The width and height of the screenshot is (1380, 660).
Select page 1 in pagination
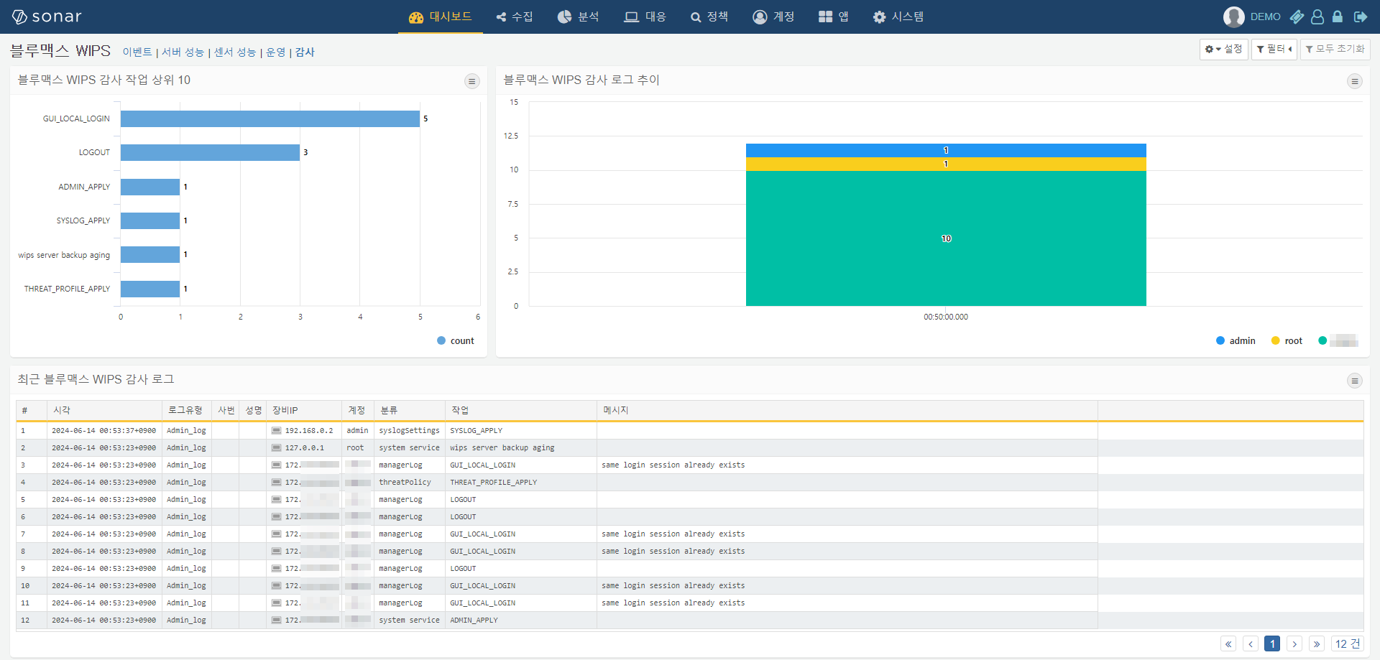(x=1272, y=644)
